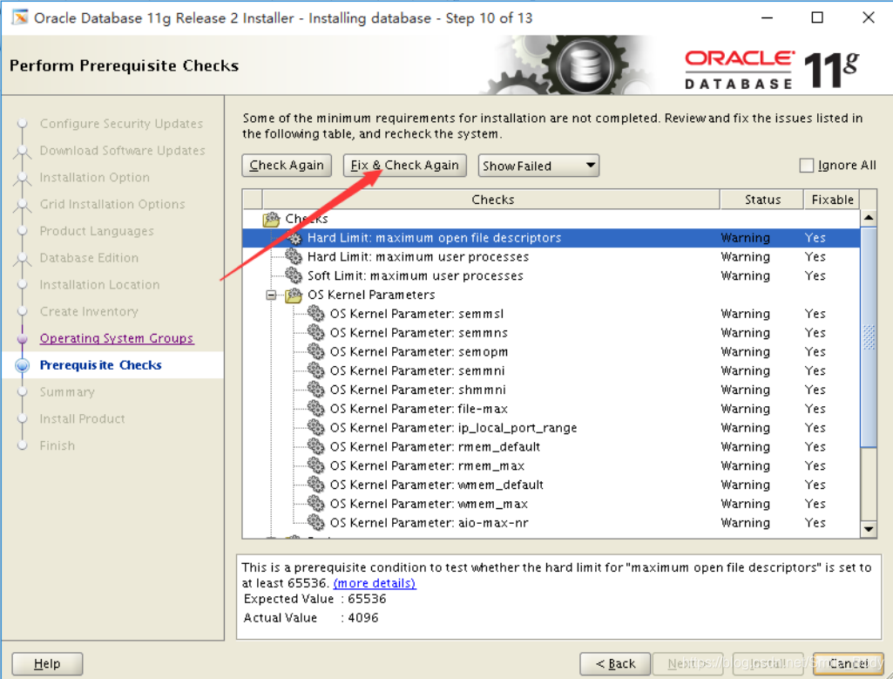Click Database Edition step in sidebar
893x679 pixels.
(x=89, y=258)
